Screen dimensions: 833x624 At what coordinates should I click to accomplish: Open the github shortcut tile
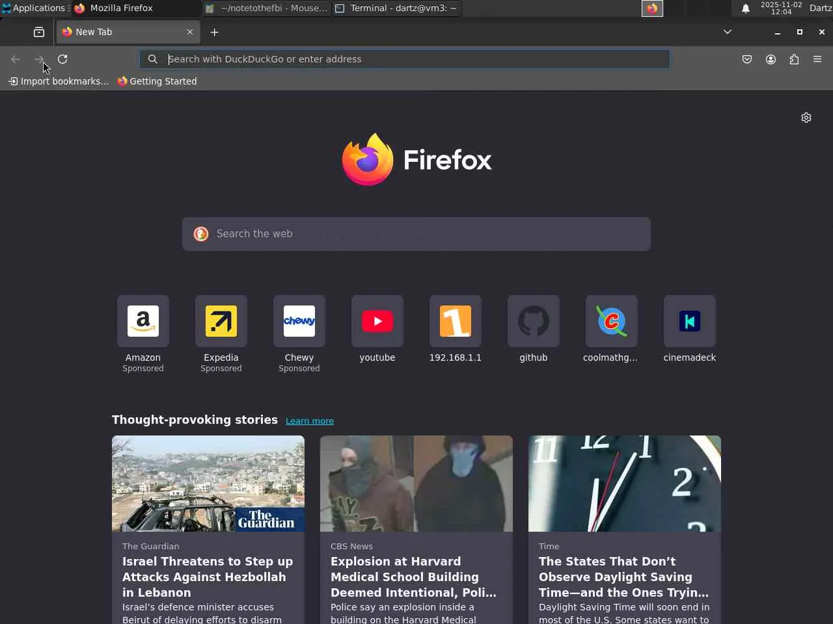[x=534, y=321]
